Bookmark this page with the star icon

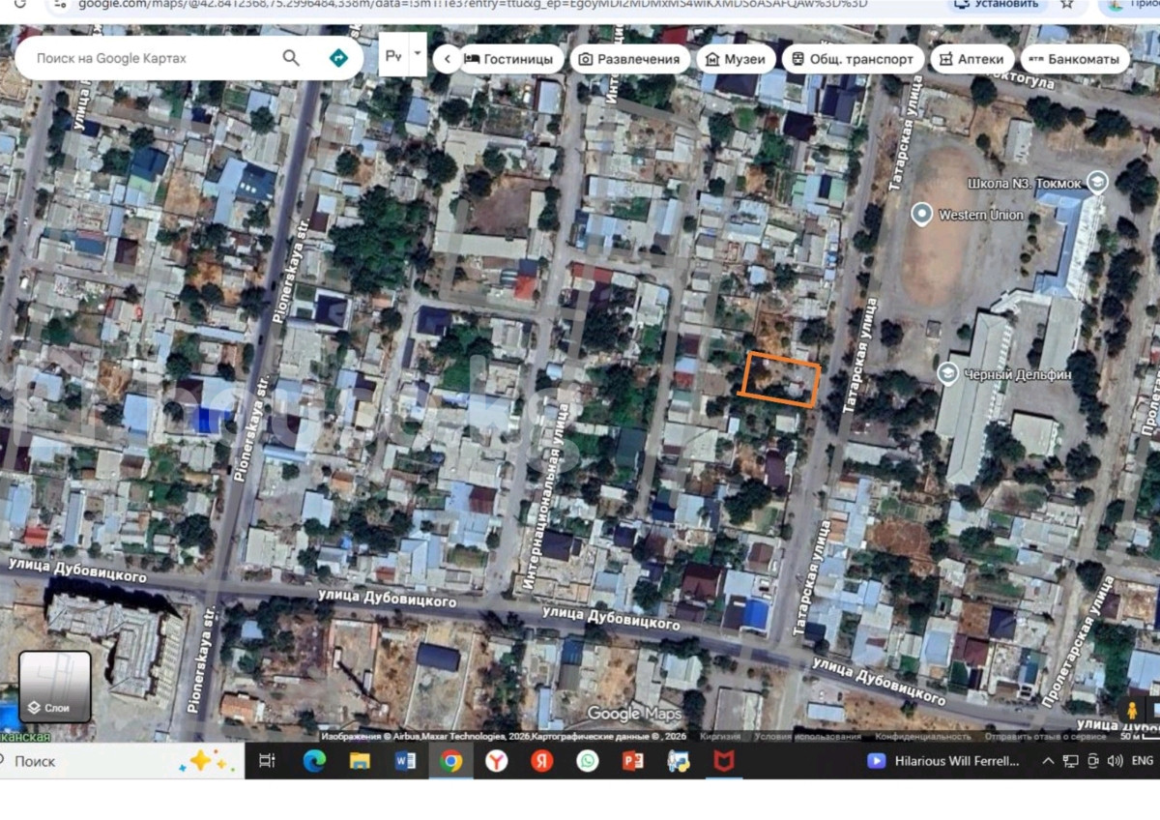click(x=1067, y=4)
